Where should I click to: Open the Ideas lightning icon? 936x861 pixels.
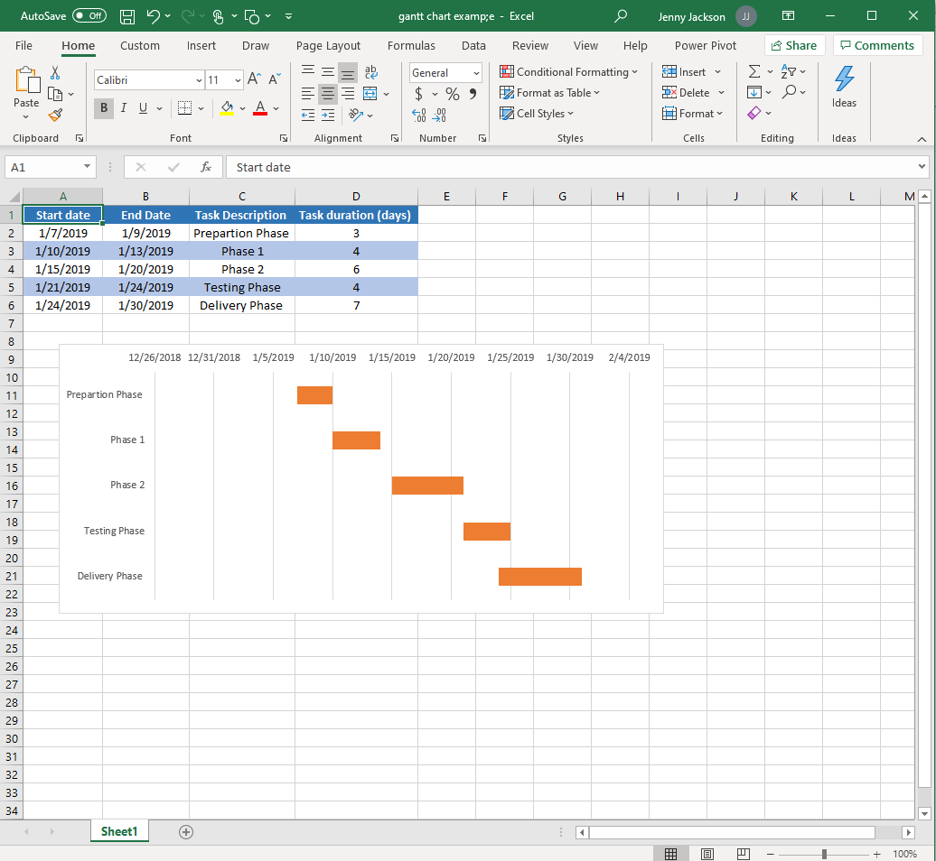(844, 87)
